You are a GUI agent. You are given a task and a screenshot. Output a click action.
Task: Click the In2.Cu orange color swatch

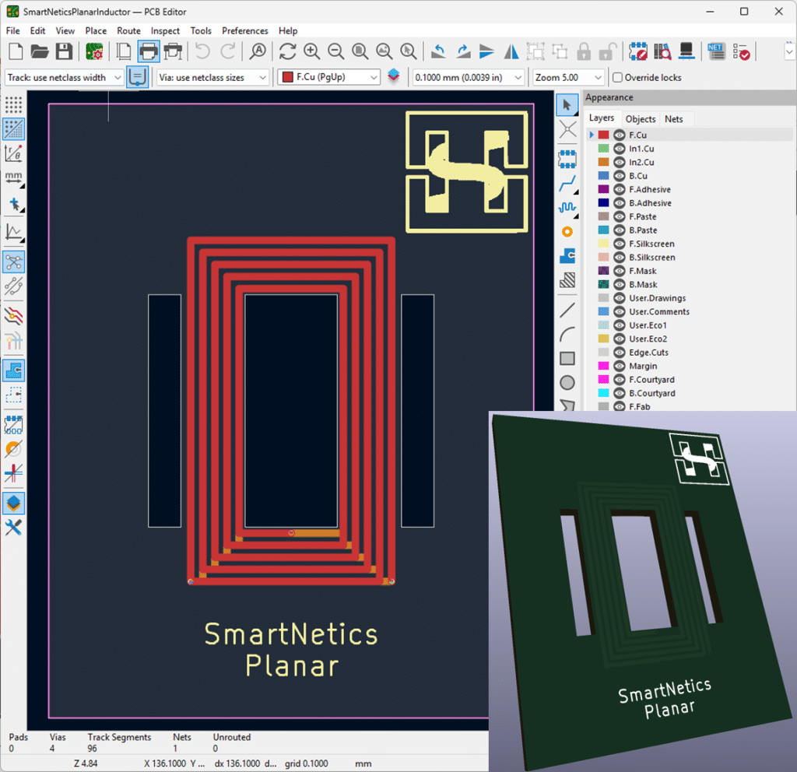(x=603, y=162)
